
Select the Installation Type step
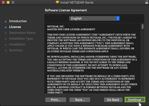pyautogui.click(x=21, y=39)
